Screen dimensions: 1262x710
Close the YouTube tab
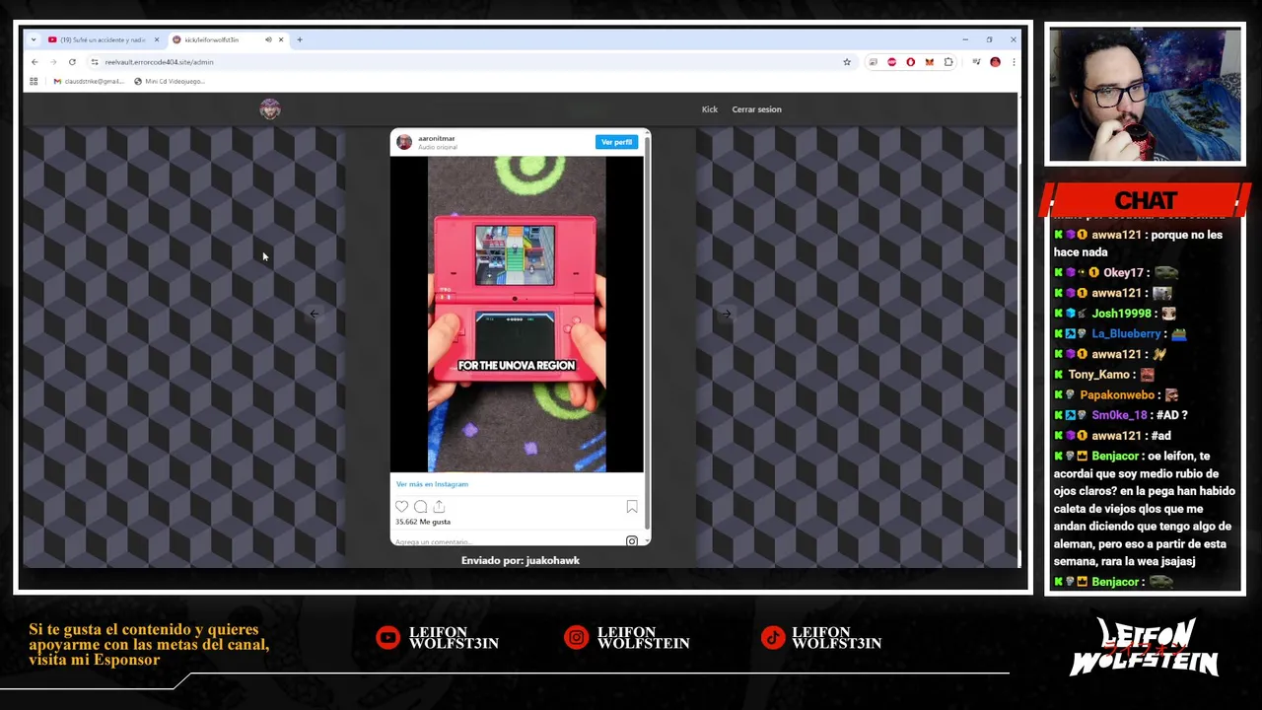(157, 39)
